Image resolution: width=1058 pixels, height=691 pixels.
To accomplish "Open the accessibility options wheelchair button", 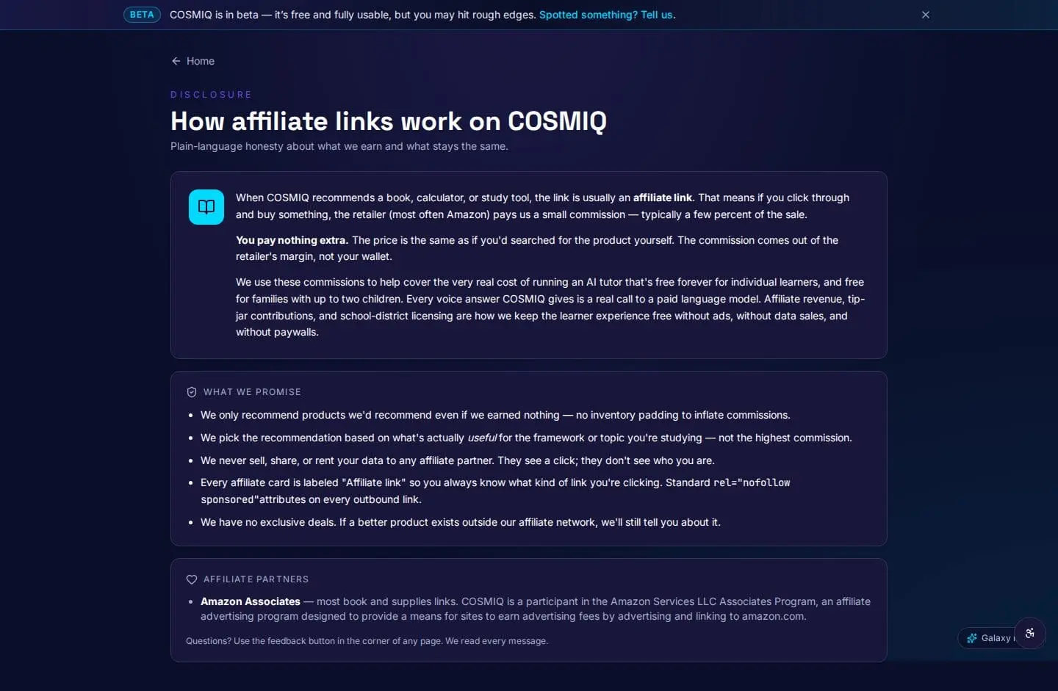I will click(1030, 633).
